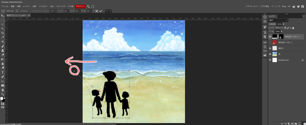Click the search magnifier in the menu bar
Screen dimensions: 306x125
88,6
